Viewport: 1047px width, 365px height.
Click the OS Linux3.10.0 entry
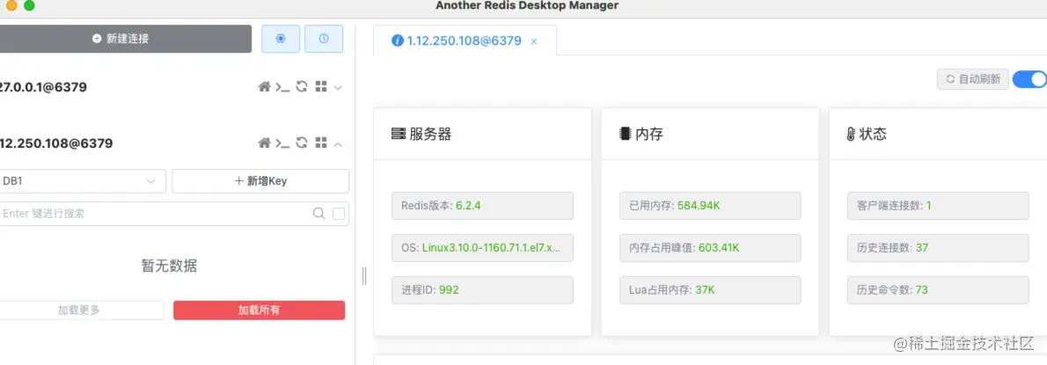(x=482, y=247)
